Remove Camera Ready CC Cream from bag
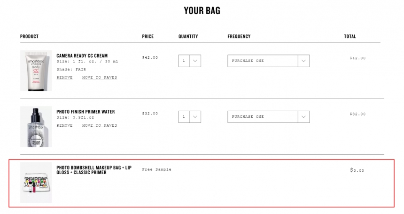Screen dimensions: 404x214 [65, 77]
